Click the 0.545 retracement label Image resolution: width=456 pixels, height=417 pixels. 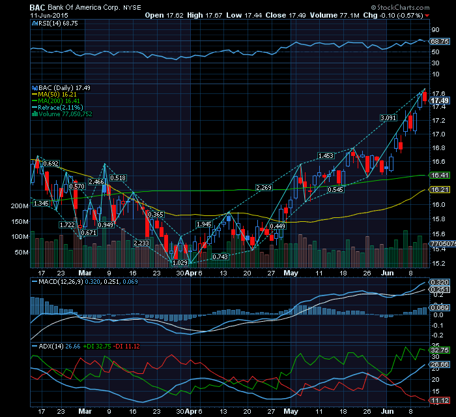(335, 190)
